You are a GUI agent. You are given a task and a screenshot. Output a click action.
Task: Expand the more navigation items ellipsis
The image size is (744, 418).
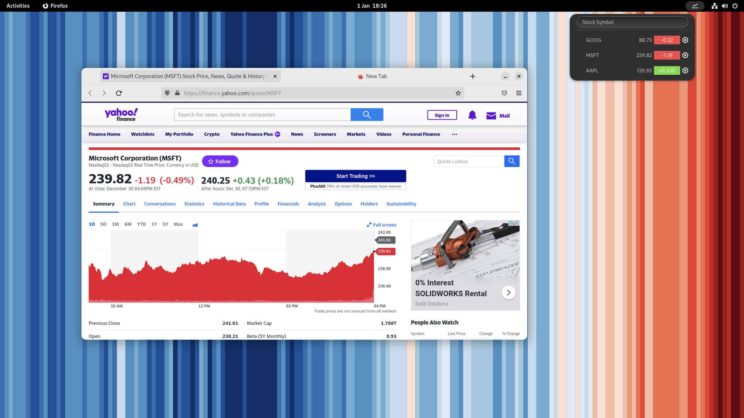[455, 134]
